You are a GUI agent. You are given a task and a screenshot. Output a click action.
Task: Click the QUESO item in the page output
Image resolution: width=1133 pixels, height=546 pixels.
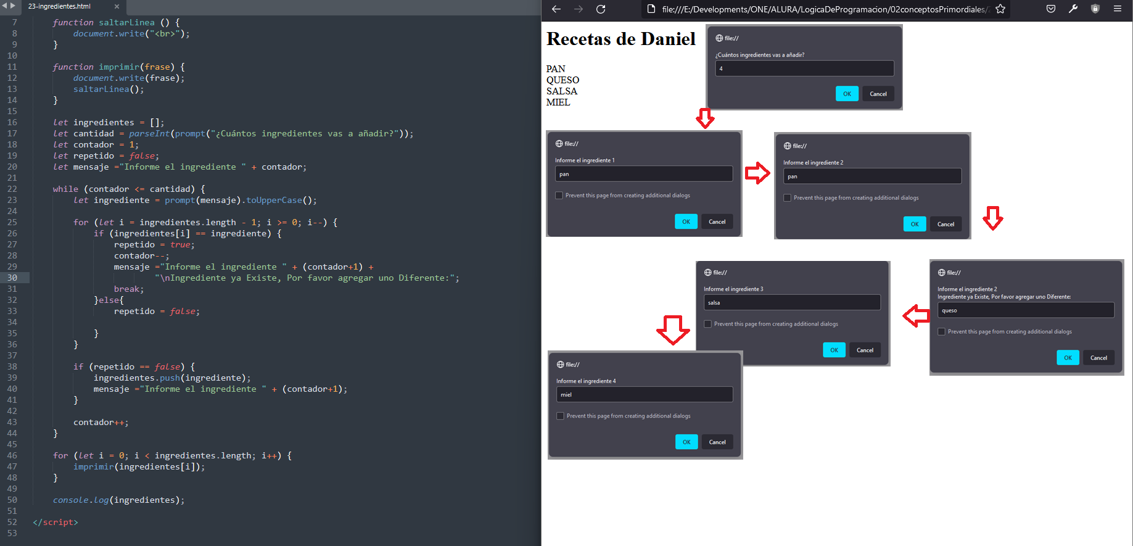coord(562,80)
